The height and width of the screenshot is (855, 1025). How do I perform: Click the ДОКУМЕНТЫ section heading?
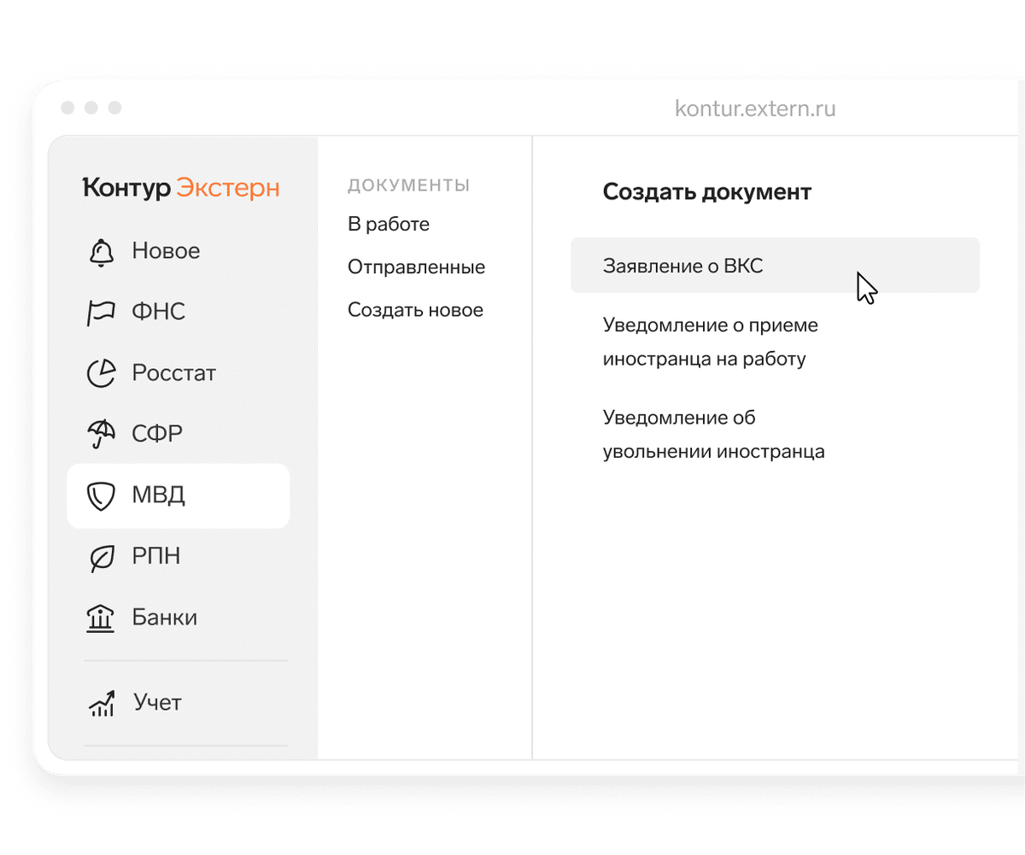pos(409,184)
